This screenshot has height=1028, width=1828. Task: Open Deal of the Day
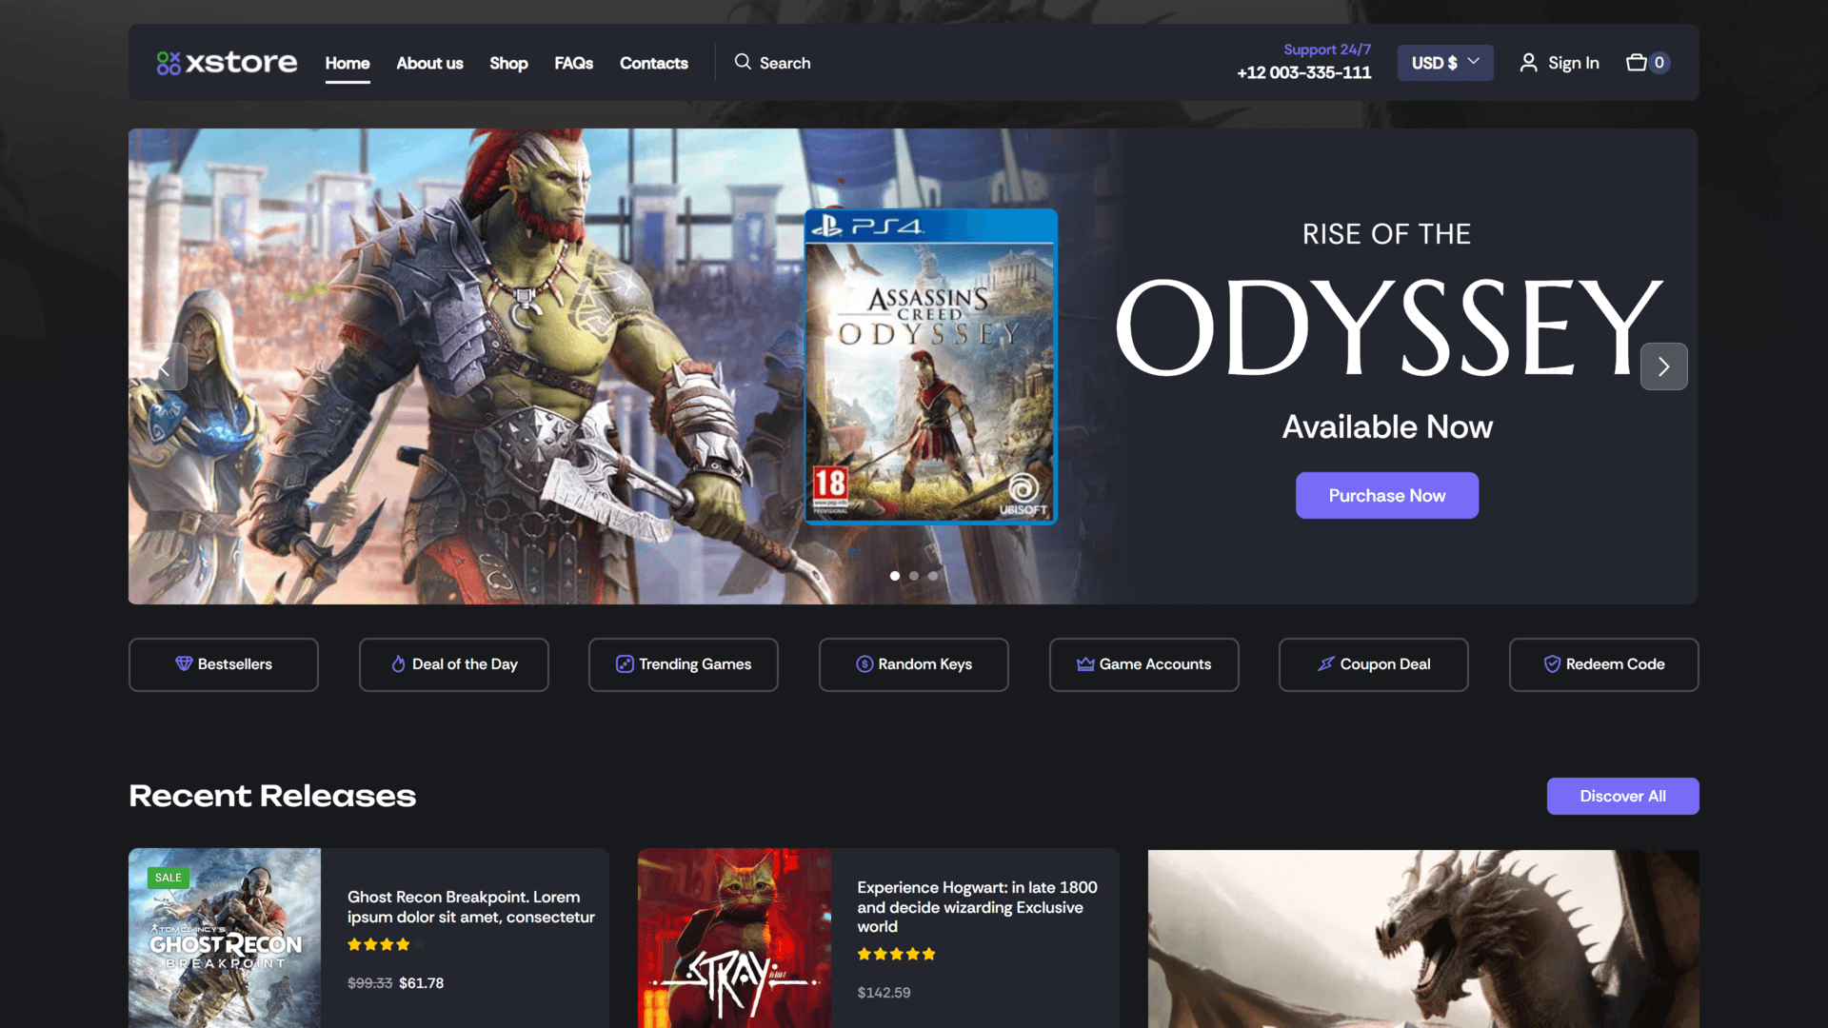pos(453,664)
